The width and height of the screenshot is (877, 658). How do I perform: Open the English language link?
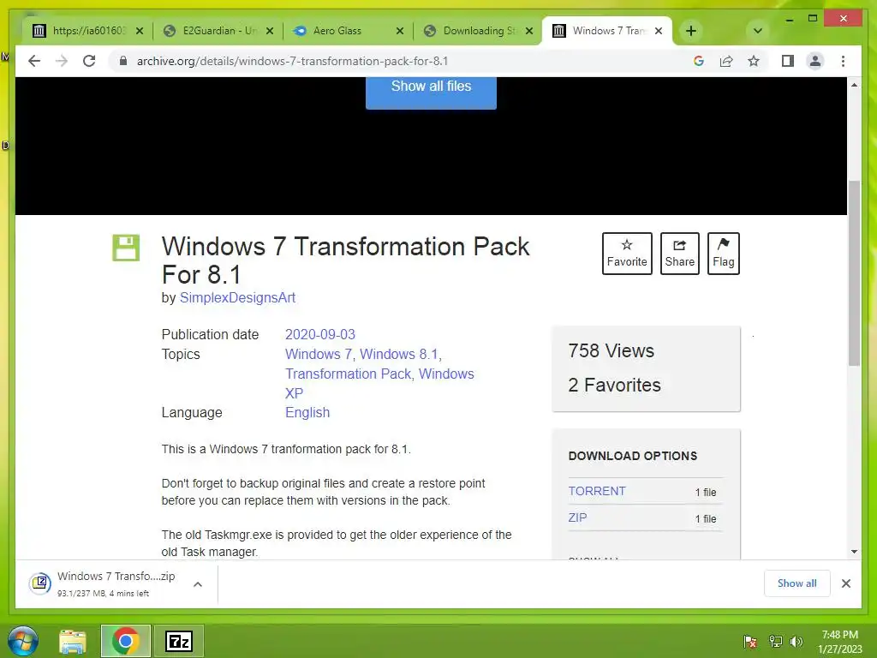tap(307, 412)
